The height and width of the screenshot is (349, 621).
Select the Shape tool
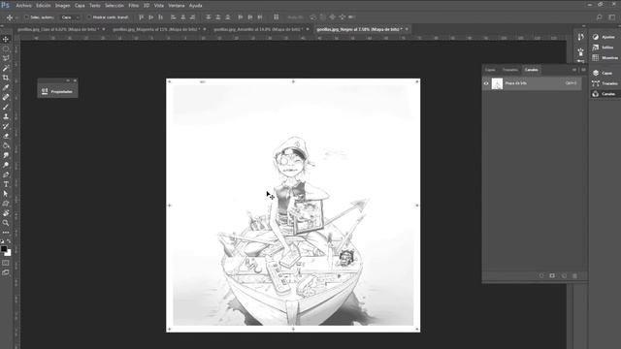6,204
